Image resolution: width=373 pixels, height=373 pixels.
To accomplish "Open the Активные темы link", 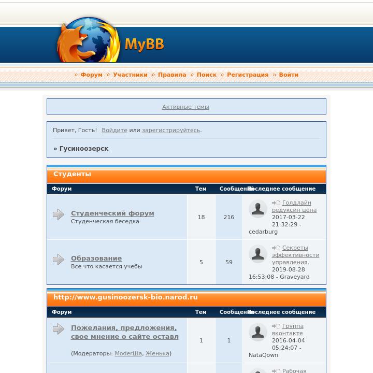I will (x=185, y=107).
